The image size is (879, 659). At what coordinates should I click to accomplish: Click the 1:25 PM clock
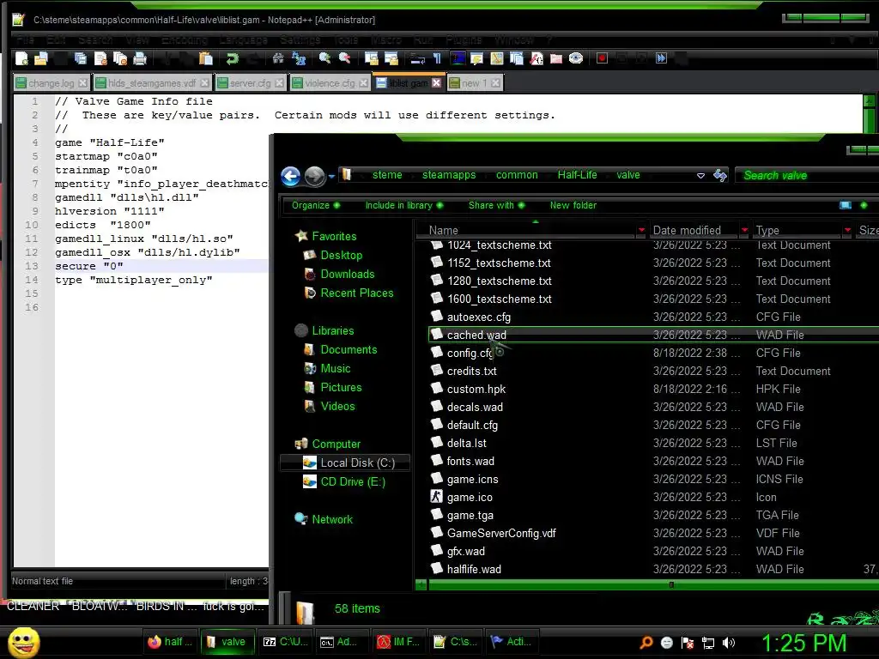[x=803, y=642]
